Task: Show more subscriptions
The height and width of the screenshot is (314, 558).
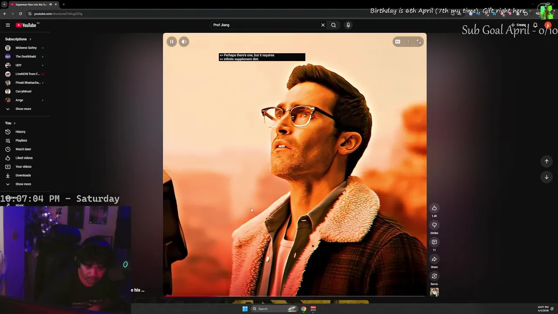Action: (24, 109)
